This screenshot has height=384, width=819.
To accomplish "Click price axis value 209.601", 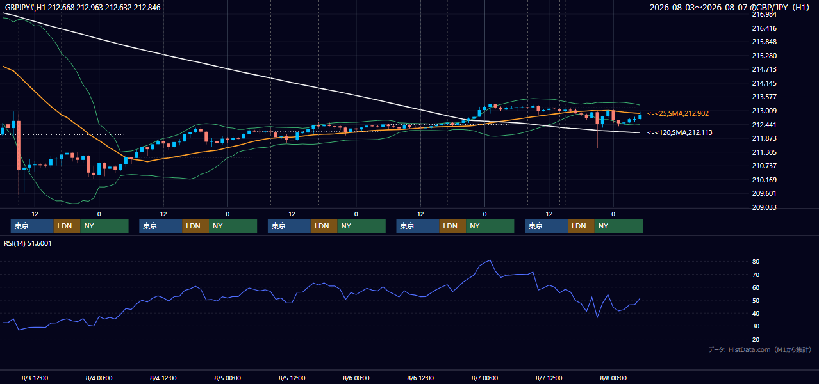I will pyautogui.click(x=764, y=193).
